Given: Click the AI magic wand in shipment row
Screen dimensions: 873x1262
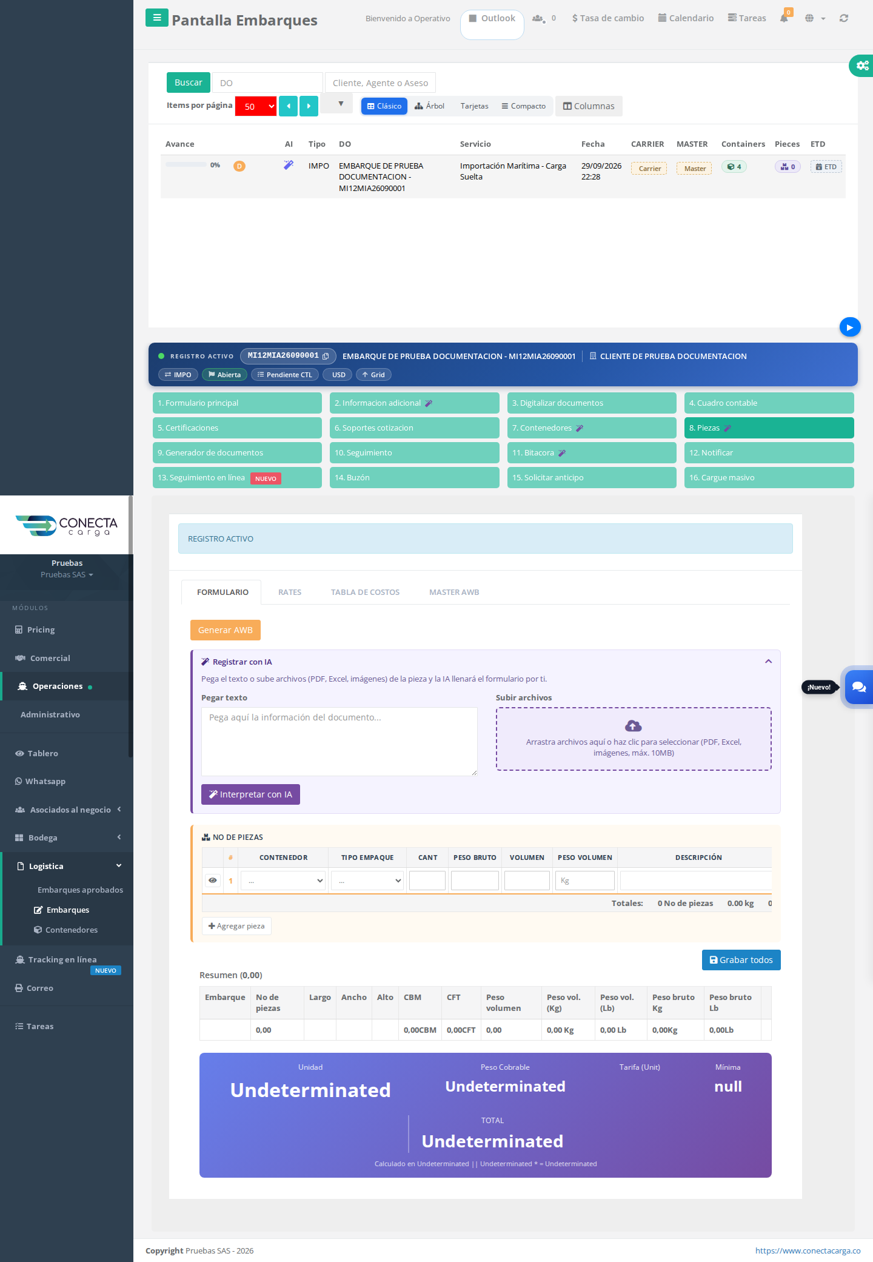Looking at the screenshot, I should (x=289, y=165).
